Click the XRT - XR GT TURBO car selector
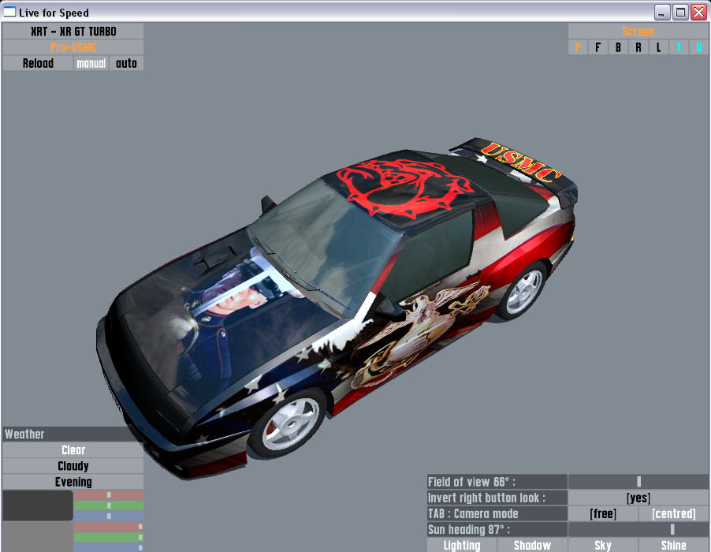711x552 pixels. pyautogui.click(x=73, y=32)
